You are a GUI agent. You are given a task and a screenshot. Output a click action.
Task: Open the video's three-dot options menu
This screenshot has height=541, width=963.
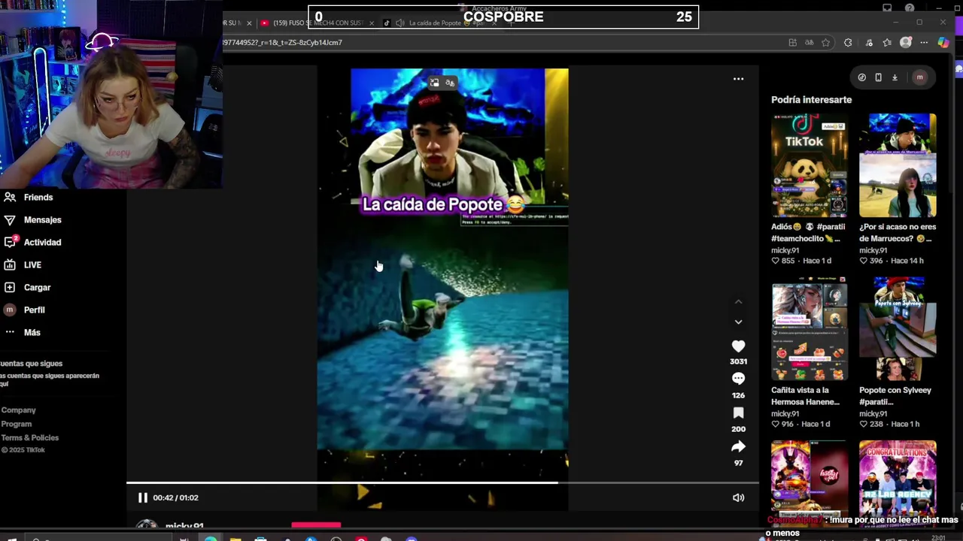pyautogui.click(x=738, y=78)
